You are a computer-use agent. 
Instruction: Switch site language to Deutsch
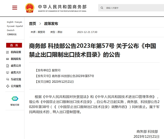(11, 30)
